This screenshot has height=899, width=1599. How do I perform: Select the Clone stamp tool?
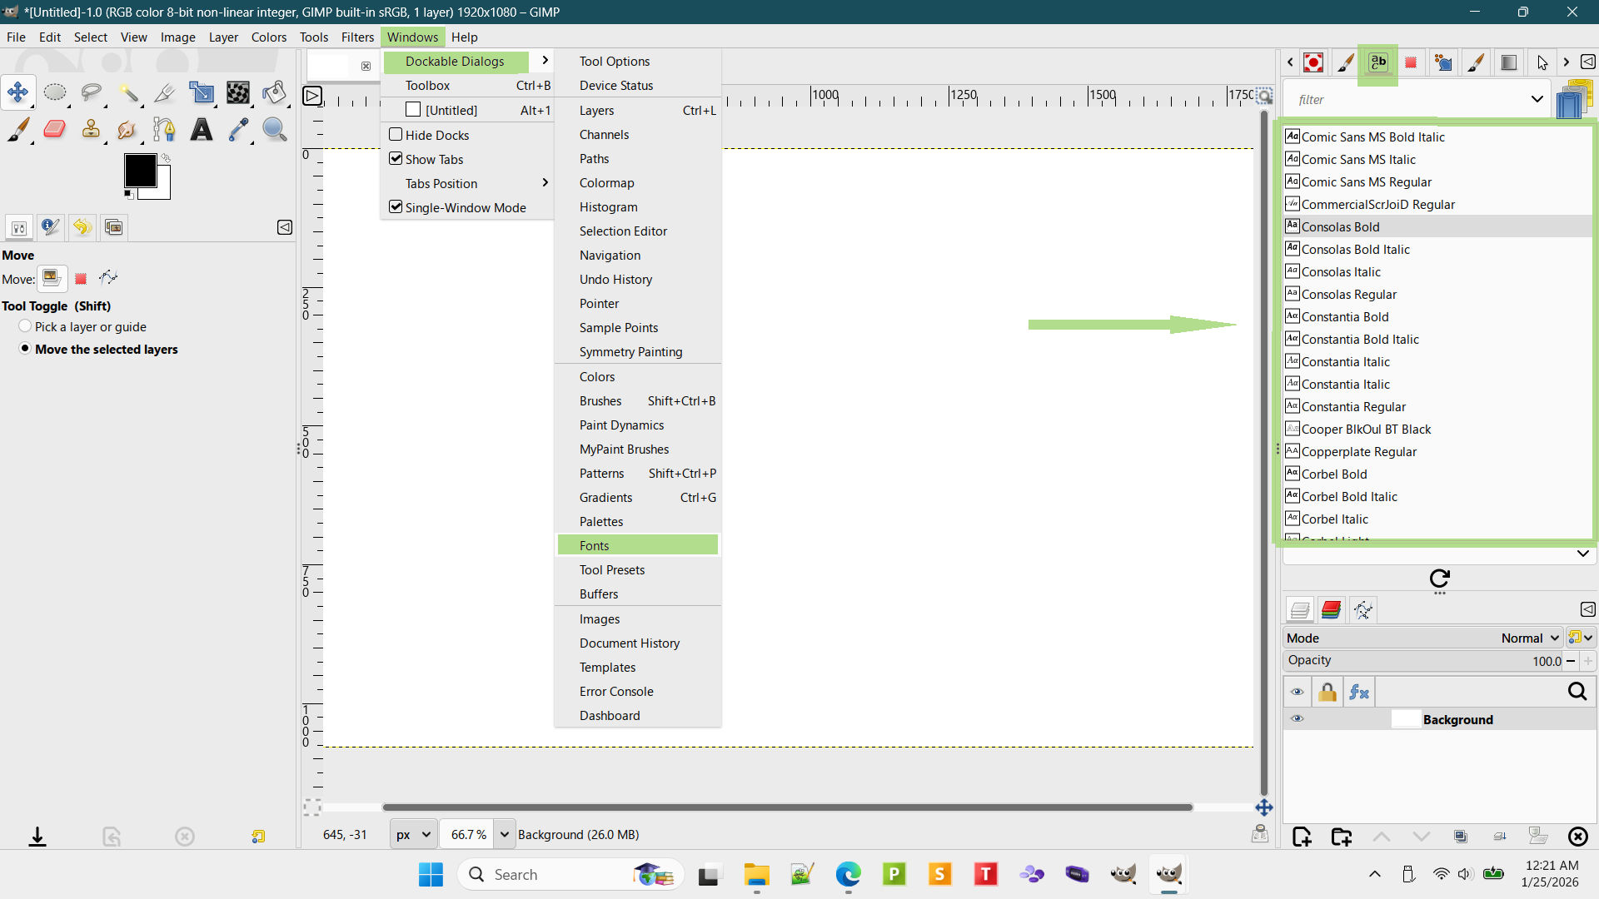pyautogui.click(x=92, y=129)
